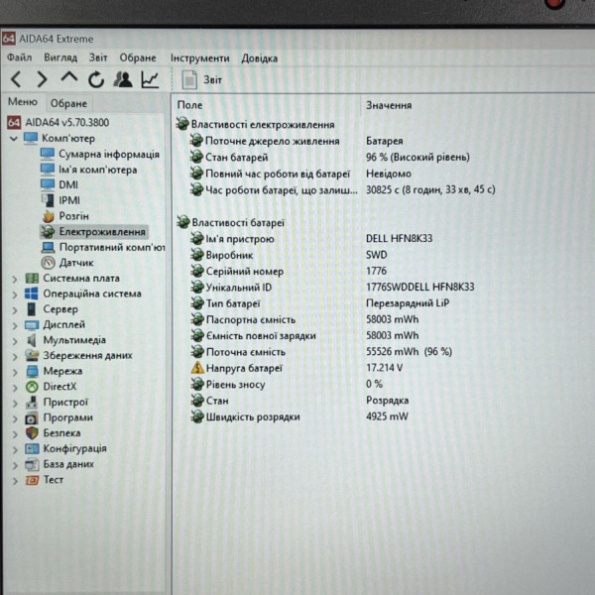The image size is (595, 595).
Task: Expand the Збереження даних node
Action: (x=15, y=356)
